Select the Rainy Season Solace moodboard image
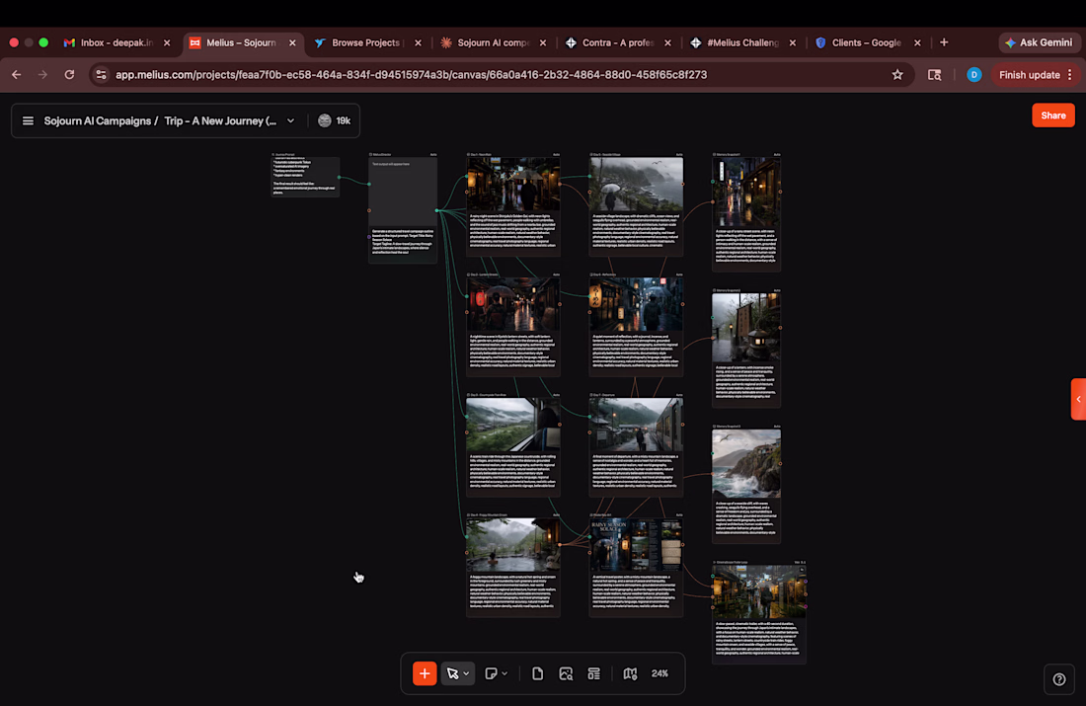This screenshot has height=706, width=1086. pyautogui.click(x=636, y=545)
